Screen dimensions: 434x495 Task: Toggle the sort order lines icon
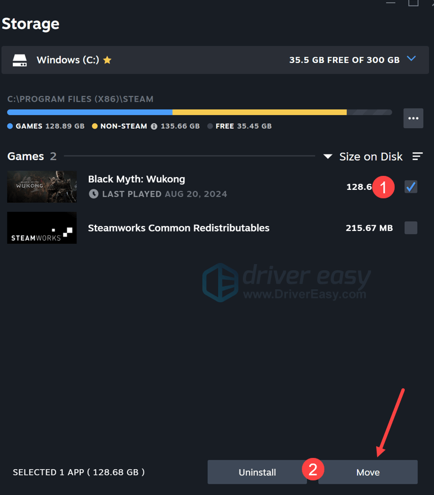pyautogui.click(x=417, y=156)
